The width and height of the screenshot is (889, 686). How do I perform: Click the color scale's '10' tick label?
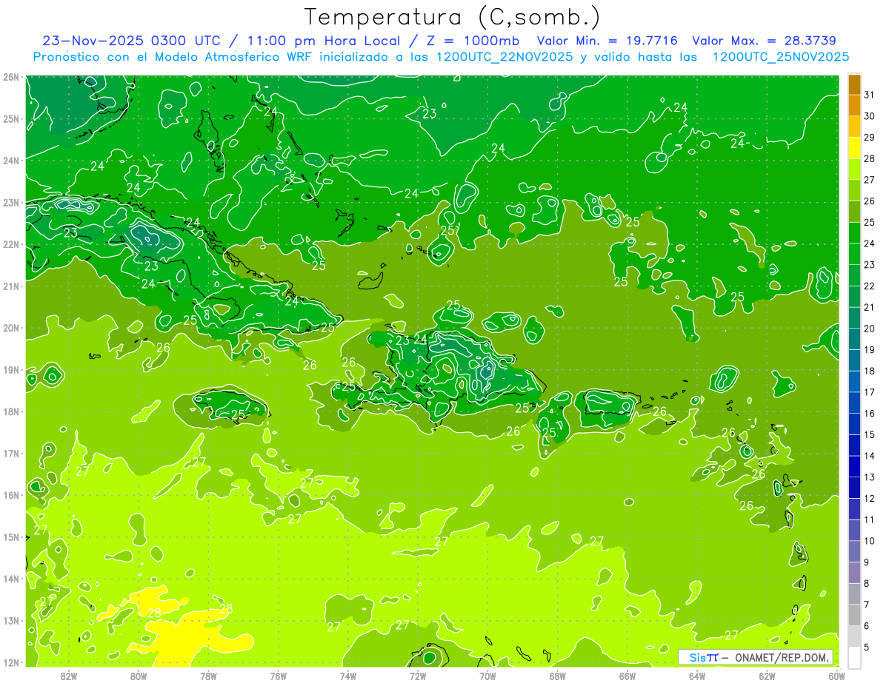[x=869, y=541]
